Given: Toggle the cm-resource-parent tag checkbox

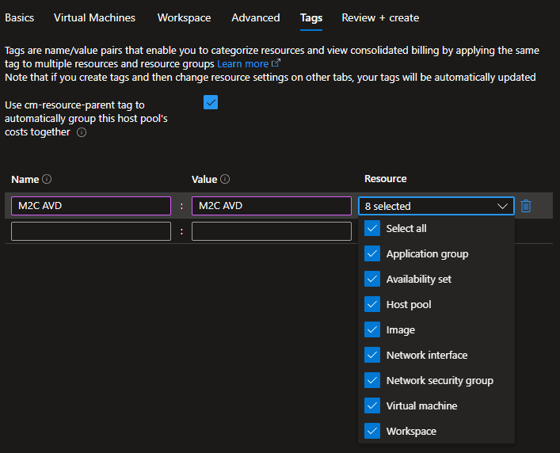Looking at the screenshot, I should point(211,103).
